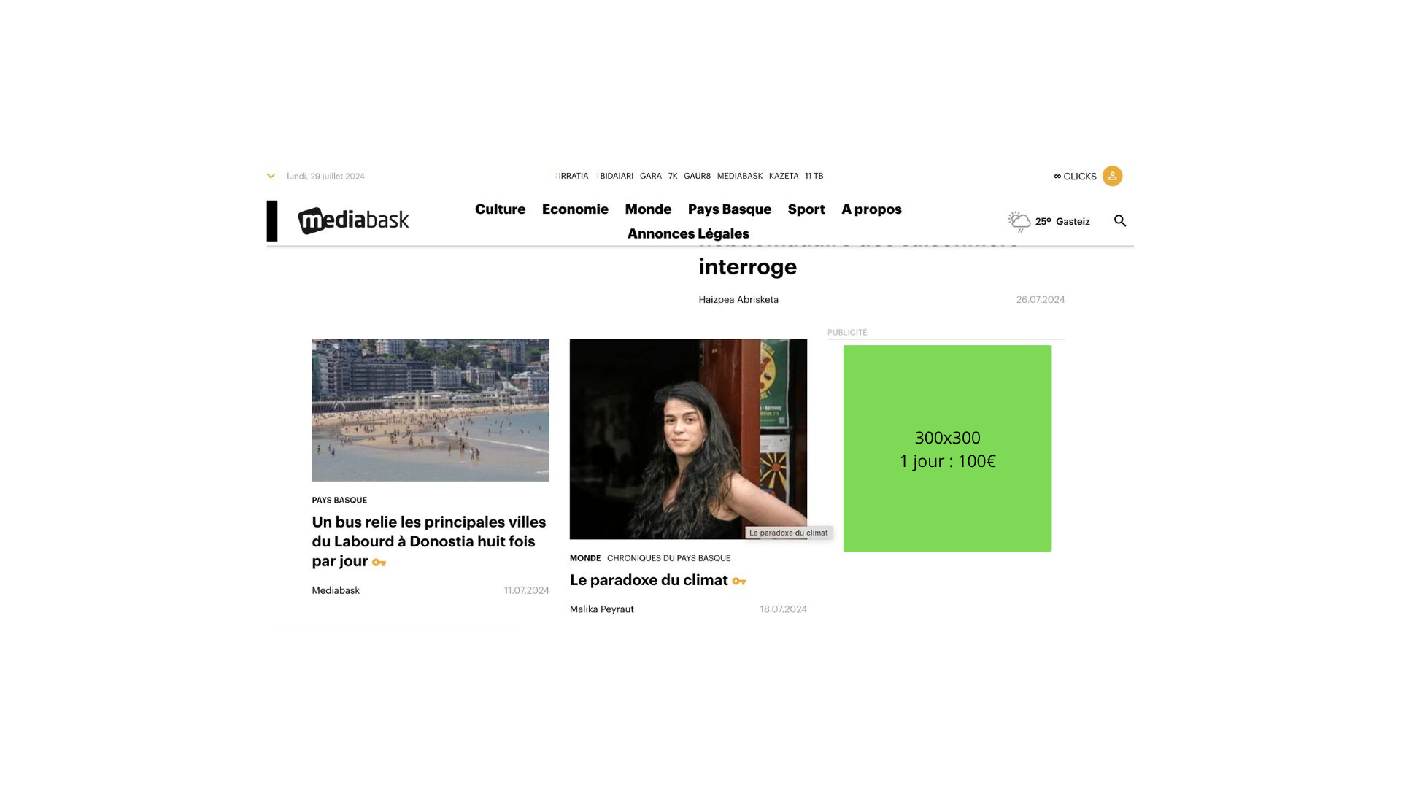Click key icon after bus article title
Viewport: 1401px width, 788px height.
[379, 562]
